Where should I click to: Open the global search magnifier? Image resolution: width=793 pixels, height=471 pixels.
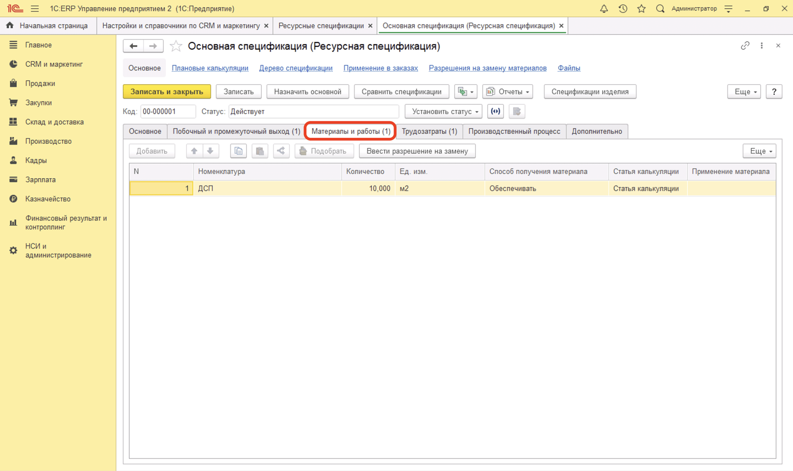pyautogui.click(x=660, y=8)
